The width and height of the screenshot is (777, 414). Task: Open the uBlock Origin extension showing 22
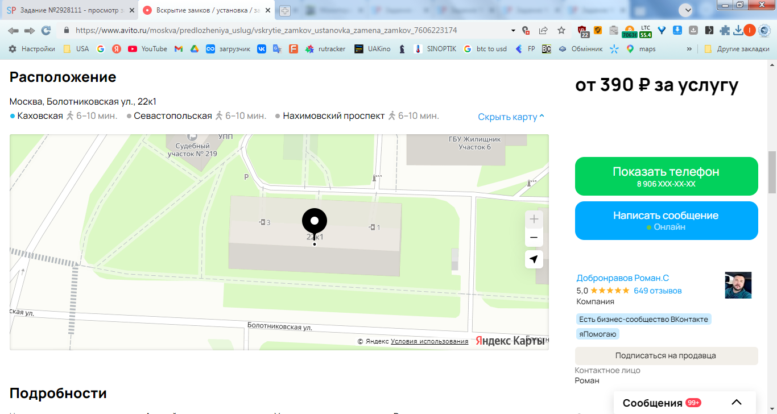coord(583,31)
